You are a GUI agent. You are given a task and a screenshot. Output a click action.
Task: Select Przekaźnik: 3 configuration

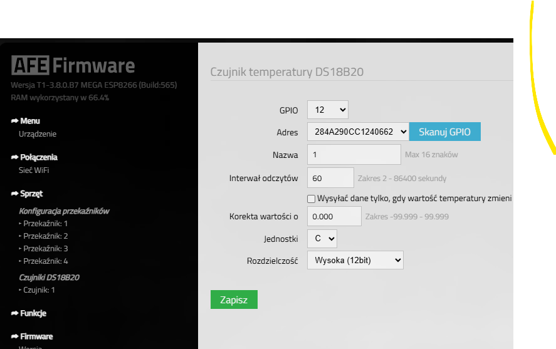click(45, 249)
